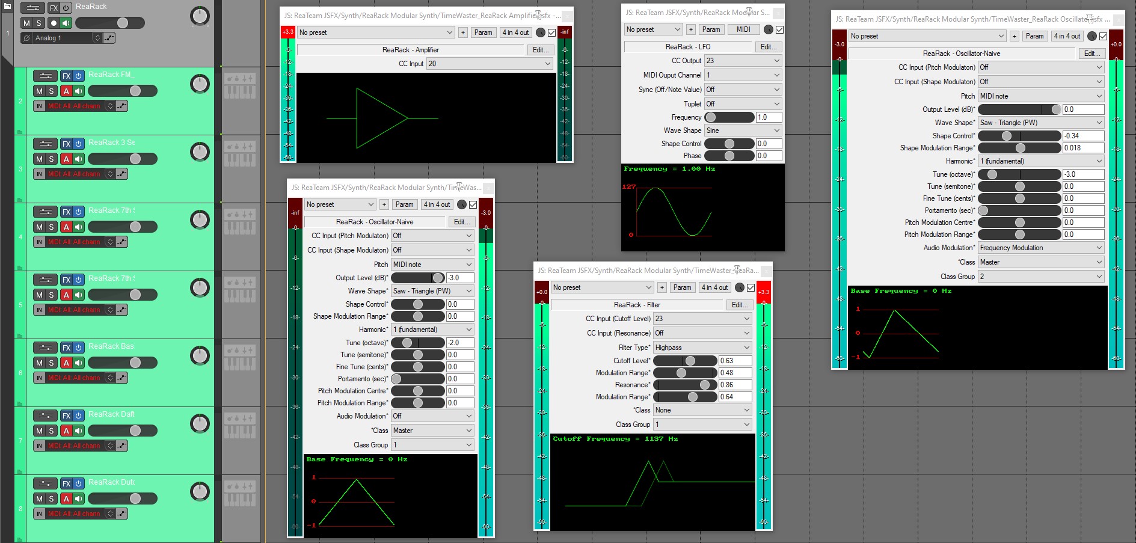Click Param in the right Oscillator-Naive window
1136x543 pixels.
click(x=1034, y=36)
